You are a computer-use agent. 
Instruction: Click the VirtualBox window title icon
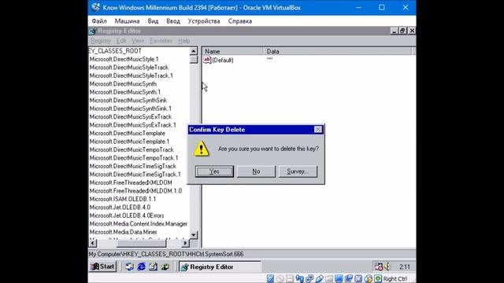click(95, 7)
